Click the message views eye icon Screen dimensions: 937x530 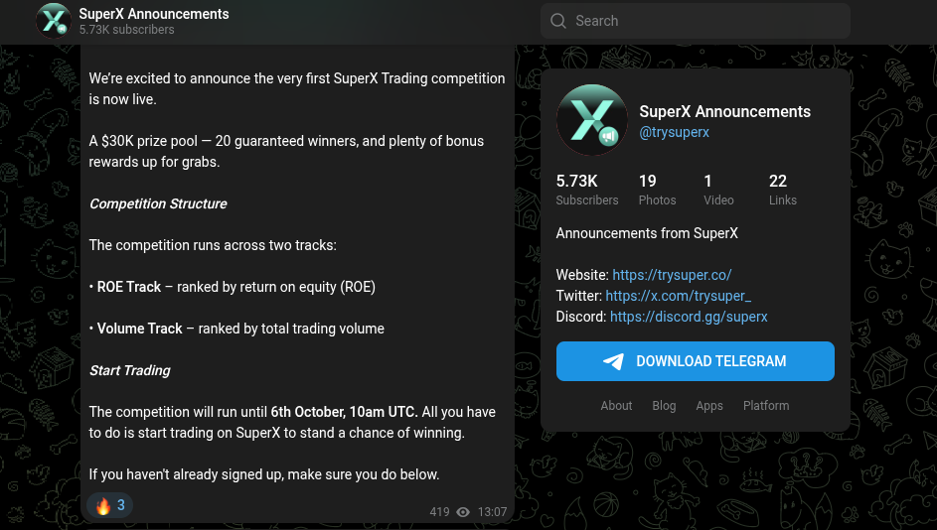pos(463,512)
